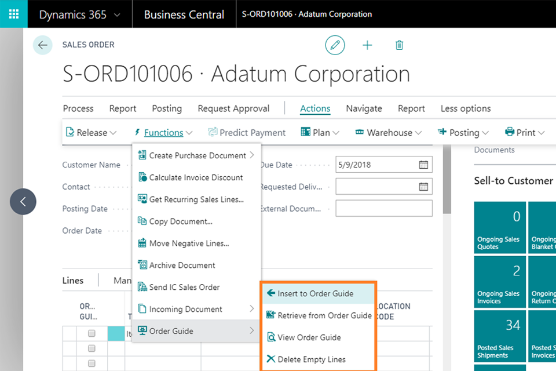Open Requested Delivery Date calendar picker
556x371 pixels.
click(423, 187)
